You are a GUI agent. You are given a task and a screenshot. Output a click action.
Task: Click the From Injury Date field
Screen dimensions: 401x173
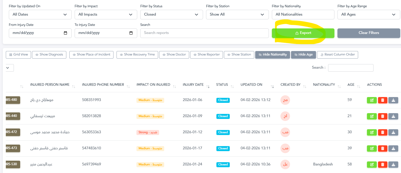(40, 33)
